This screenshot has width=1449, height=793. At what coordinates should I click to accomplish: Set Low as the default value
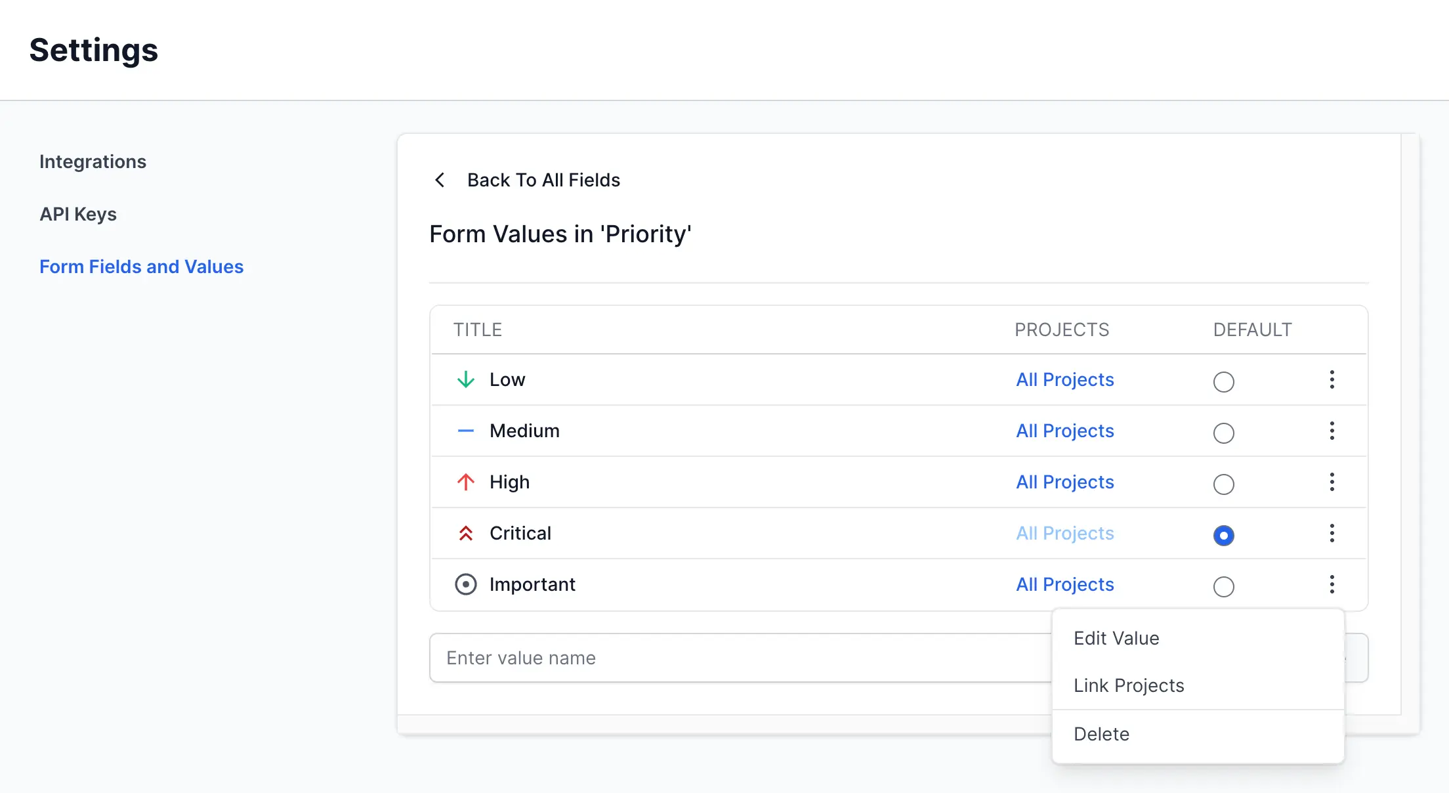tap(1223, 382)
